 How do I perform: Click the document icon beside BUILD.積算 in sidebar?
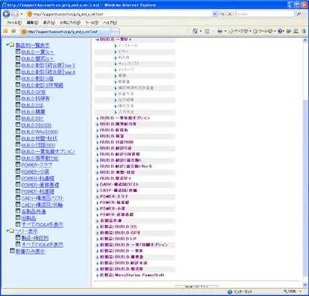tap(18, 111)
